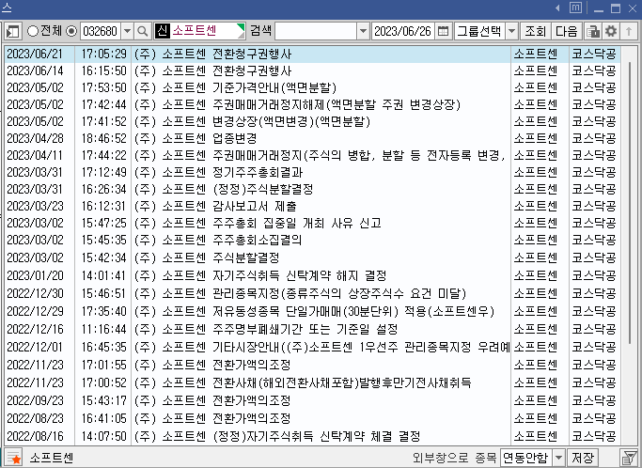Click the up arrow toolbar icon

629,31
